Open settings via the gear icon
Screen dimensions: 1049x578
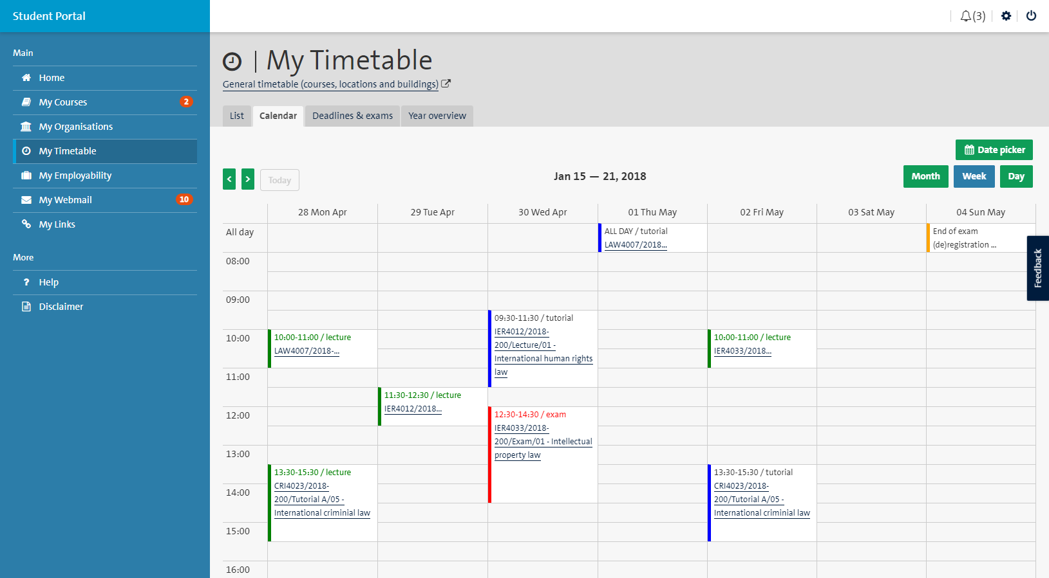coord(1006,16)
